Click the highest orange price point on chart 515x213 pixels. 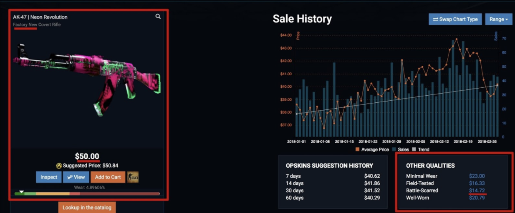[457, 39]
